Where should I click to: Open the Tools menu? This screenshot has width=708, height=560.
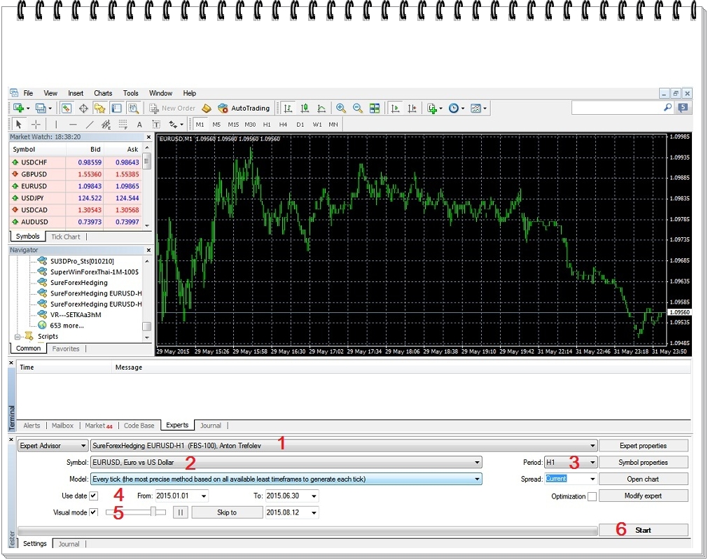click(x=131, y=93)
